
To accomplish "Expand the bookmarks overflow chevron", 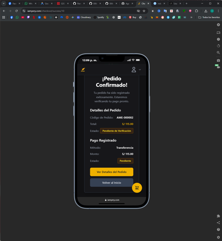I will [191, 17].
